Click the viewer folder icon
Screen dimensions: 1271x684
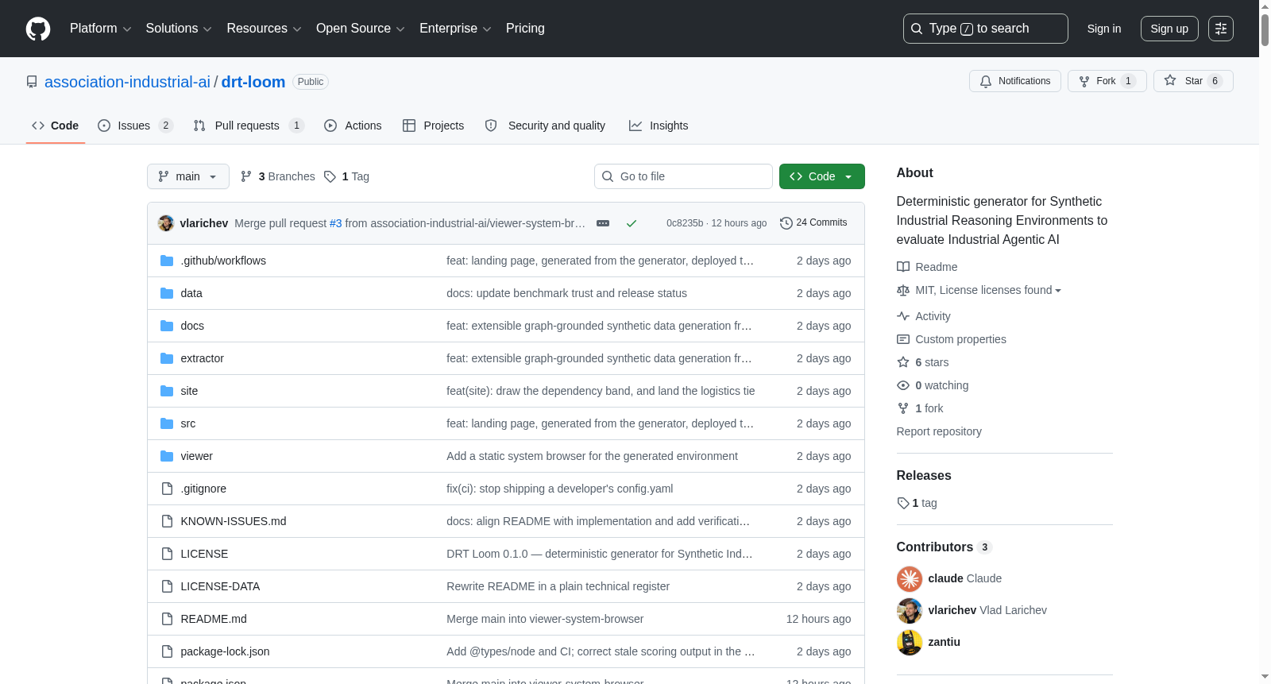[167, 456]
